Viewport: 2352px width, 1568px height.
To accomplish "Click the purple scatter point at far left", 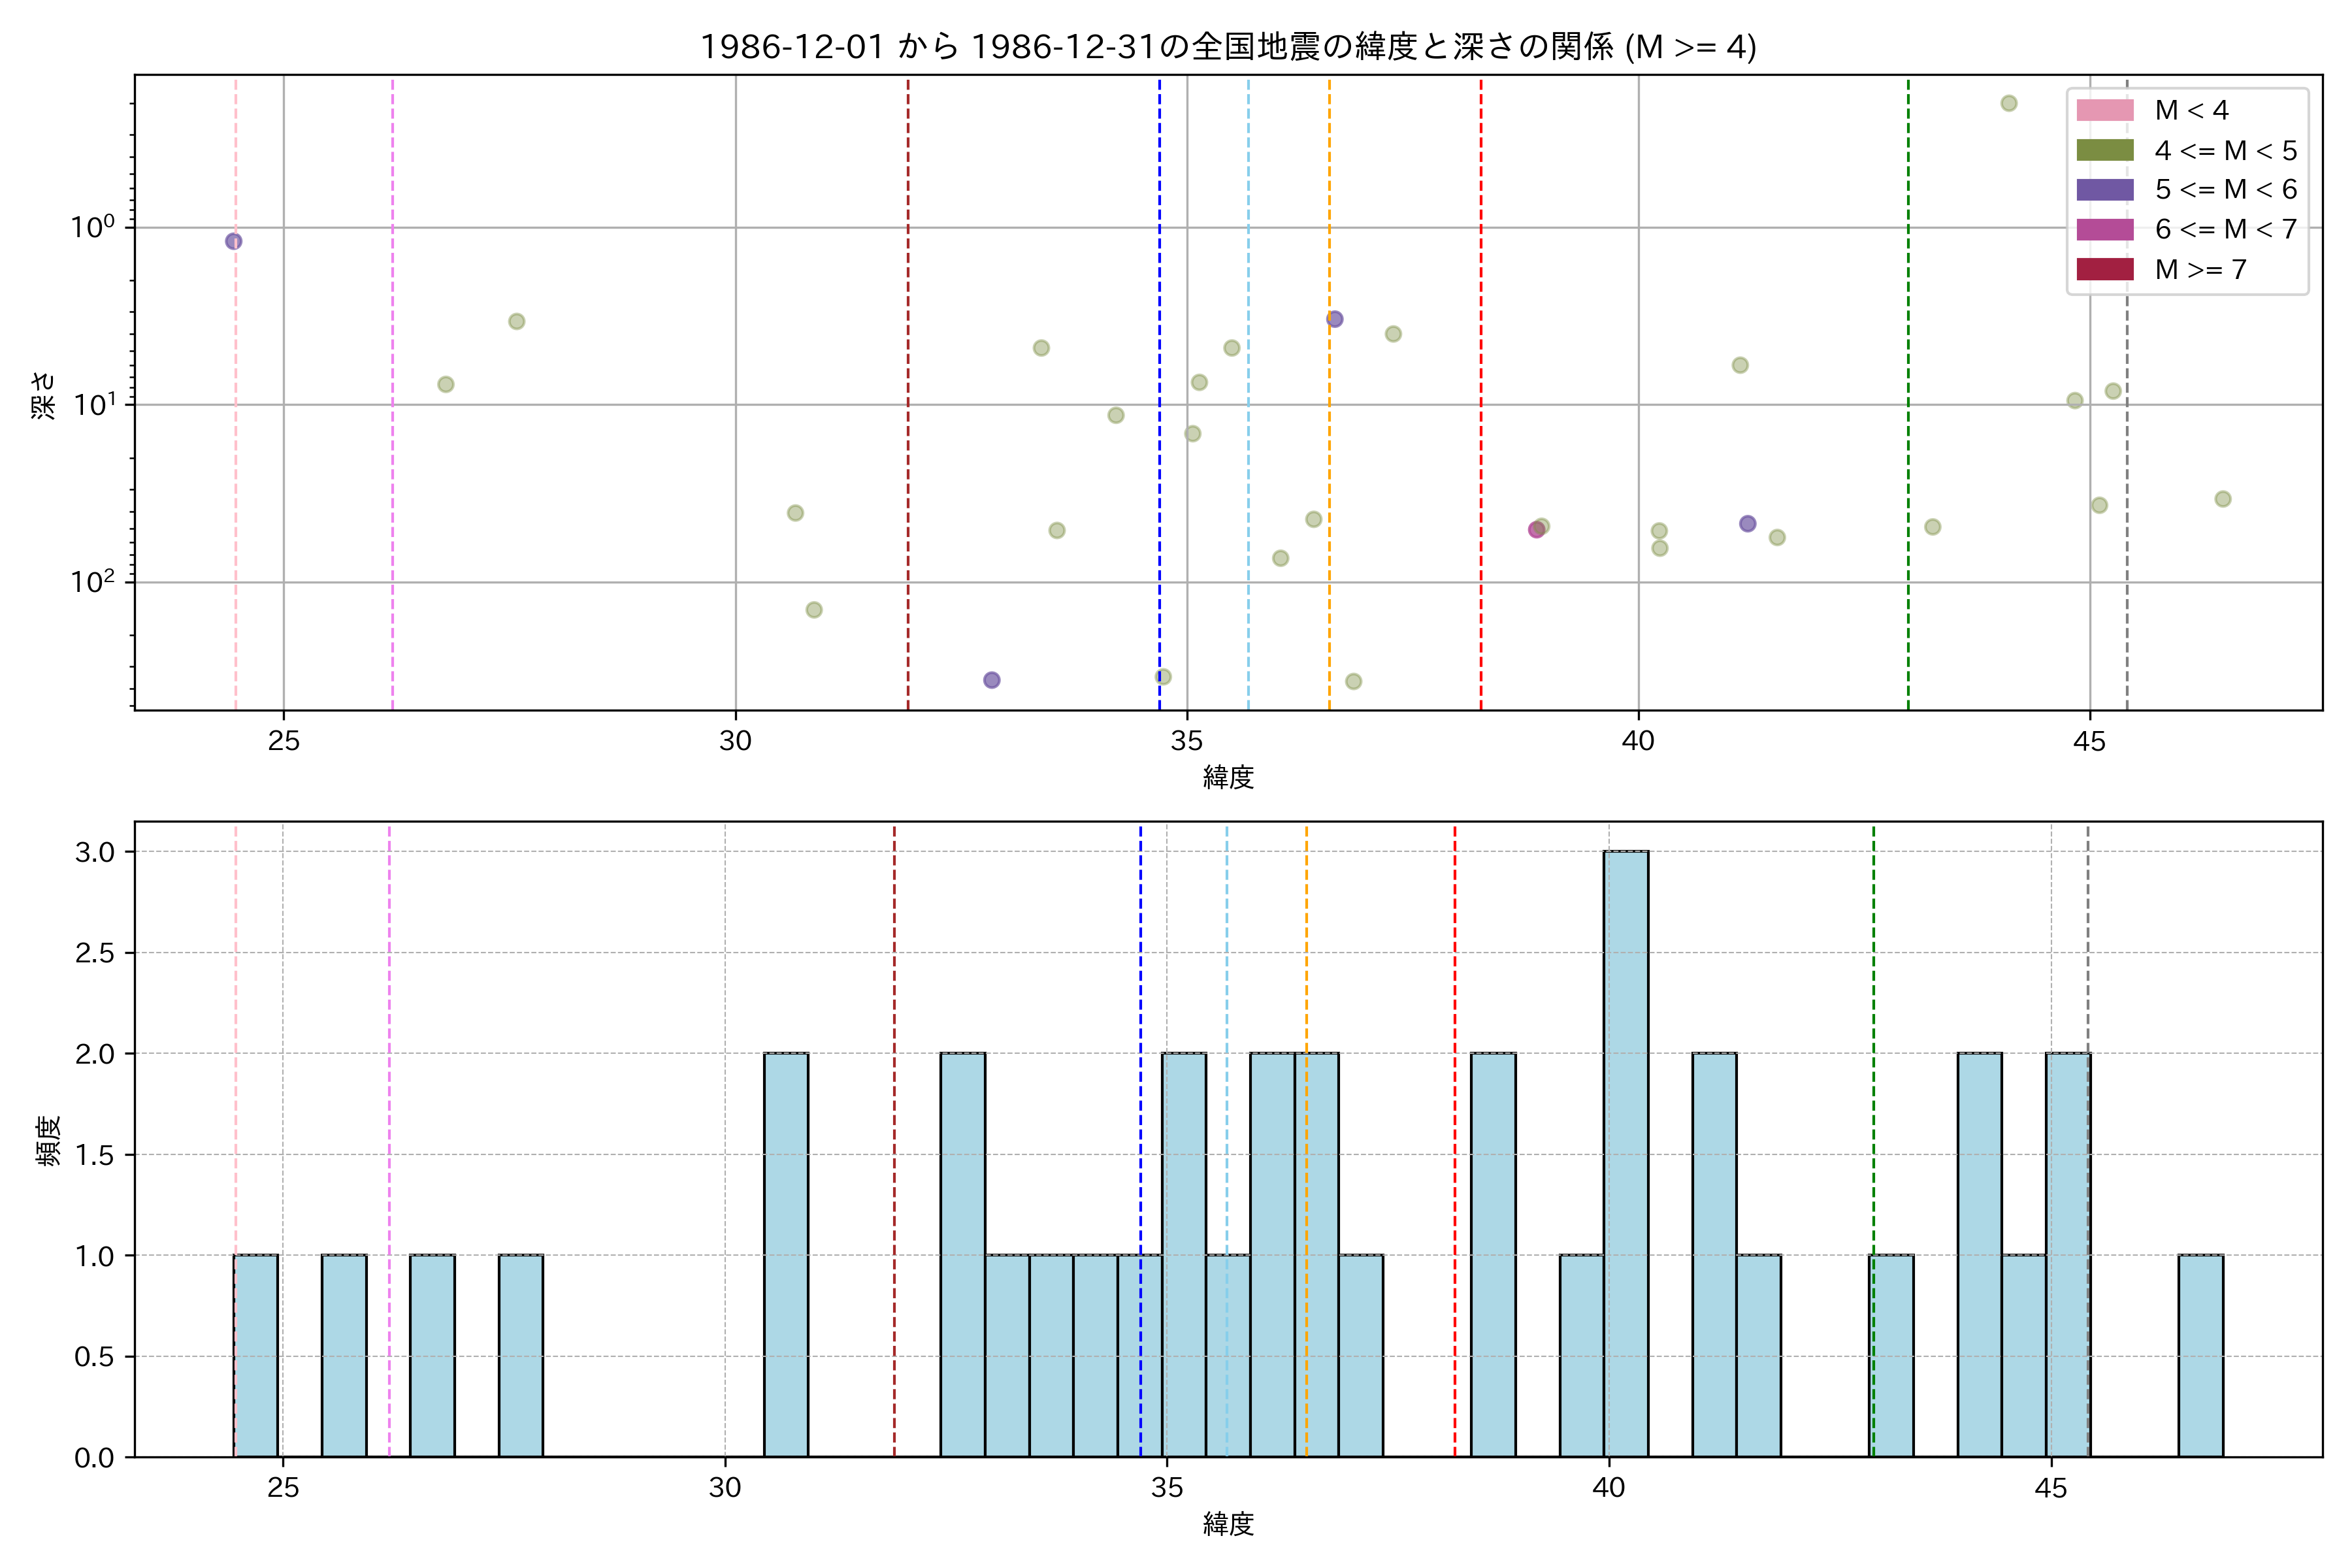I will (x=233, y=241).
